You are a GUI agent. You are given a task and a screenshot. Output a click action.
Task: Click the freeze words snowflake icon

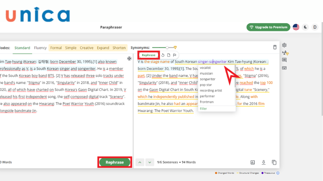coord(129,59)
